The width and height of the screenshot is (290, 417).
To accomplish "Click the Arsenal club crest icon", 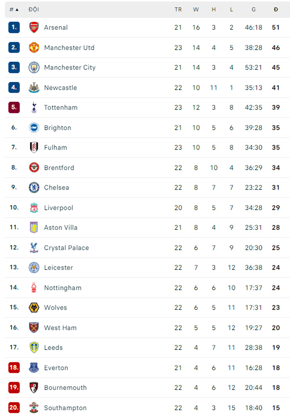I will tap(34, 27).
